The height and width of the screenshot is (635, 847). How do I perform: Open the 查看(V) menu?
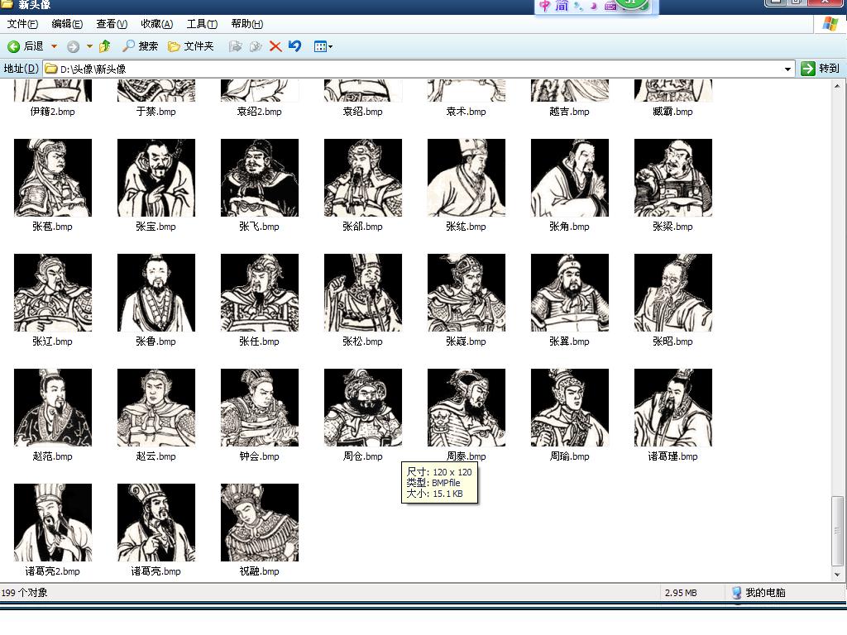(112, 24)
